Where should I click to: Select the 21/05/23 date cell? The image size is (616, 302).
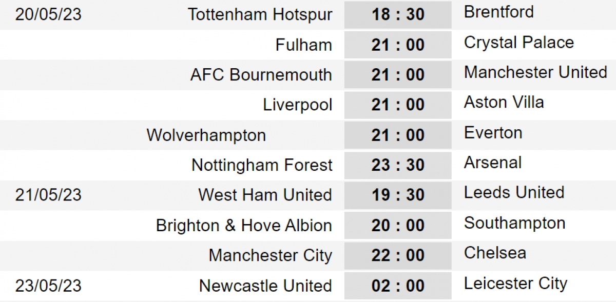(x=48, y=195)
